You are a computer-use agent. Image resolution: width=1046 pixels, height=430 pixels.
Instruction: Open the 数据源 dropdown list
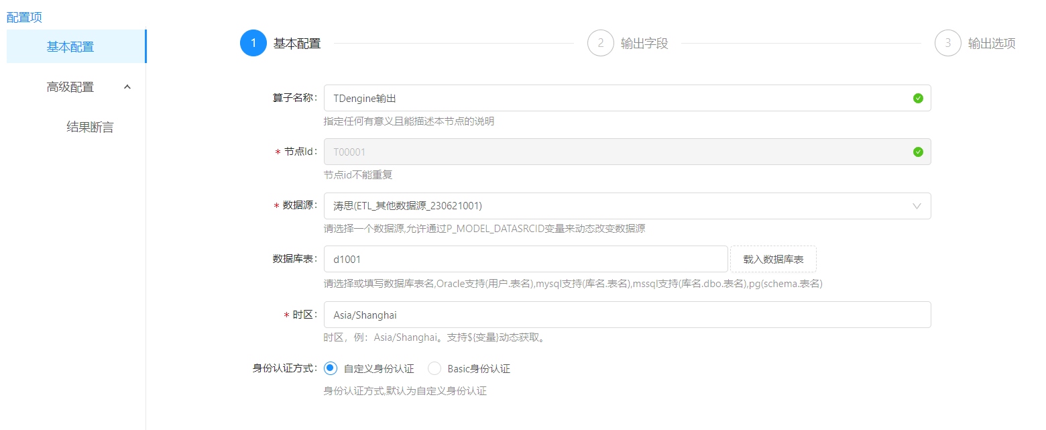click(x=617, y=206)
